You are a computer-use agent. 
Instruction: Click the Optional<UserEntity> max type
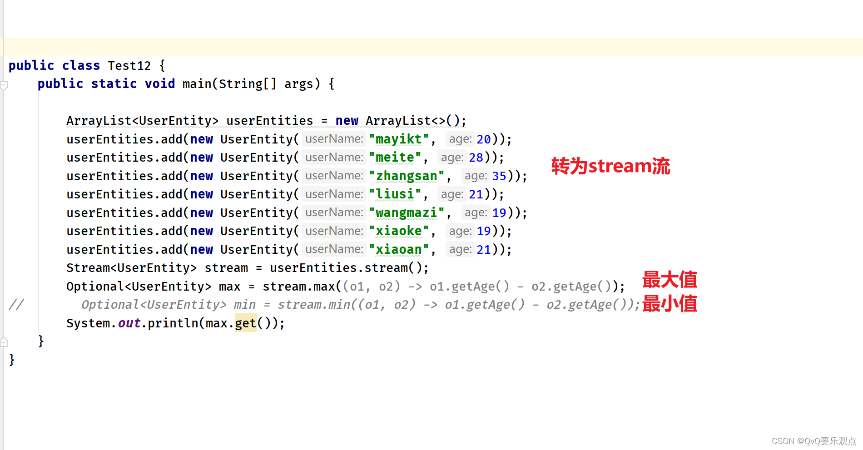point(139,287)
